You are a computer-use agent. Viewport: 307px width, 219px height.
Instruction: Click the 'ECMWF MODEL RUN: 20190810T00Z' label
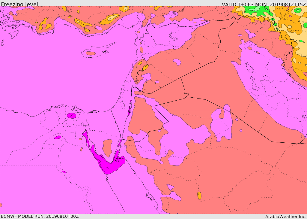coord(40,216)
